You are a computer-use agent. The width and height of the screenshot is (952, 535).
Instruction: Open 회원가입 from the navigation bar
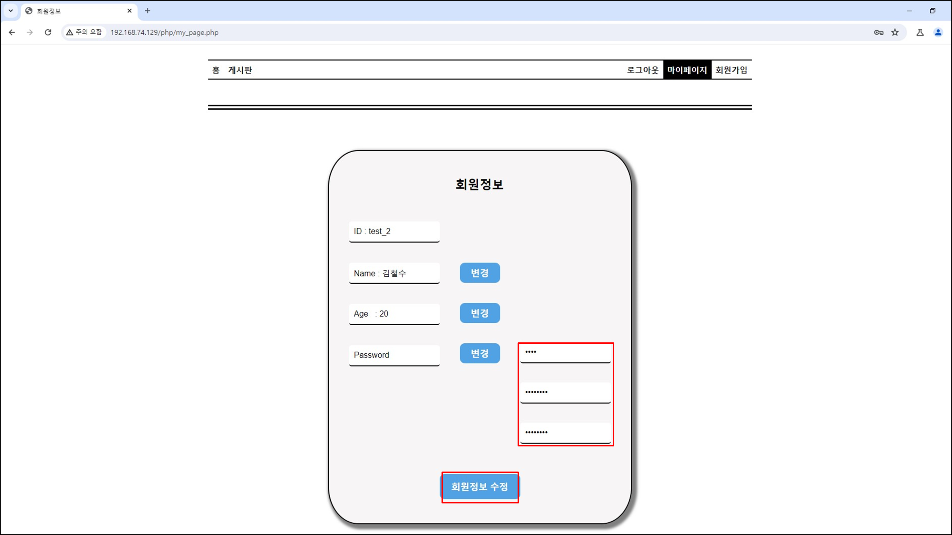[731, 70]
